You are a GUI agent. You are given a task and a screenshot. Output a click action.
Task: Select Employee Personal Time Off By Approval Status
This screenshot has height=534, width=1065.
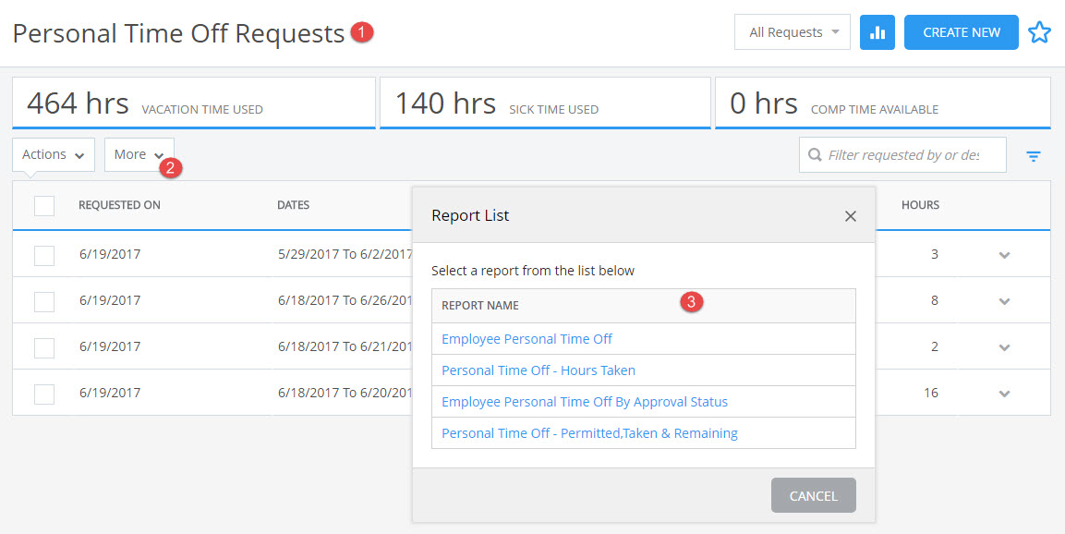(585, 401)
